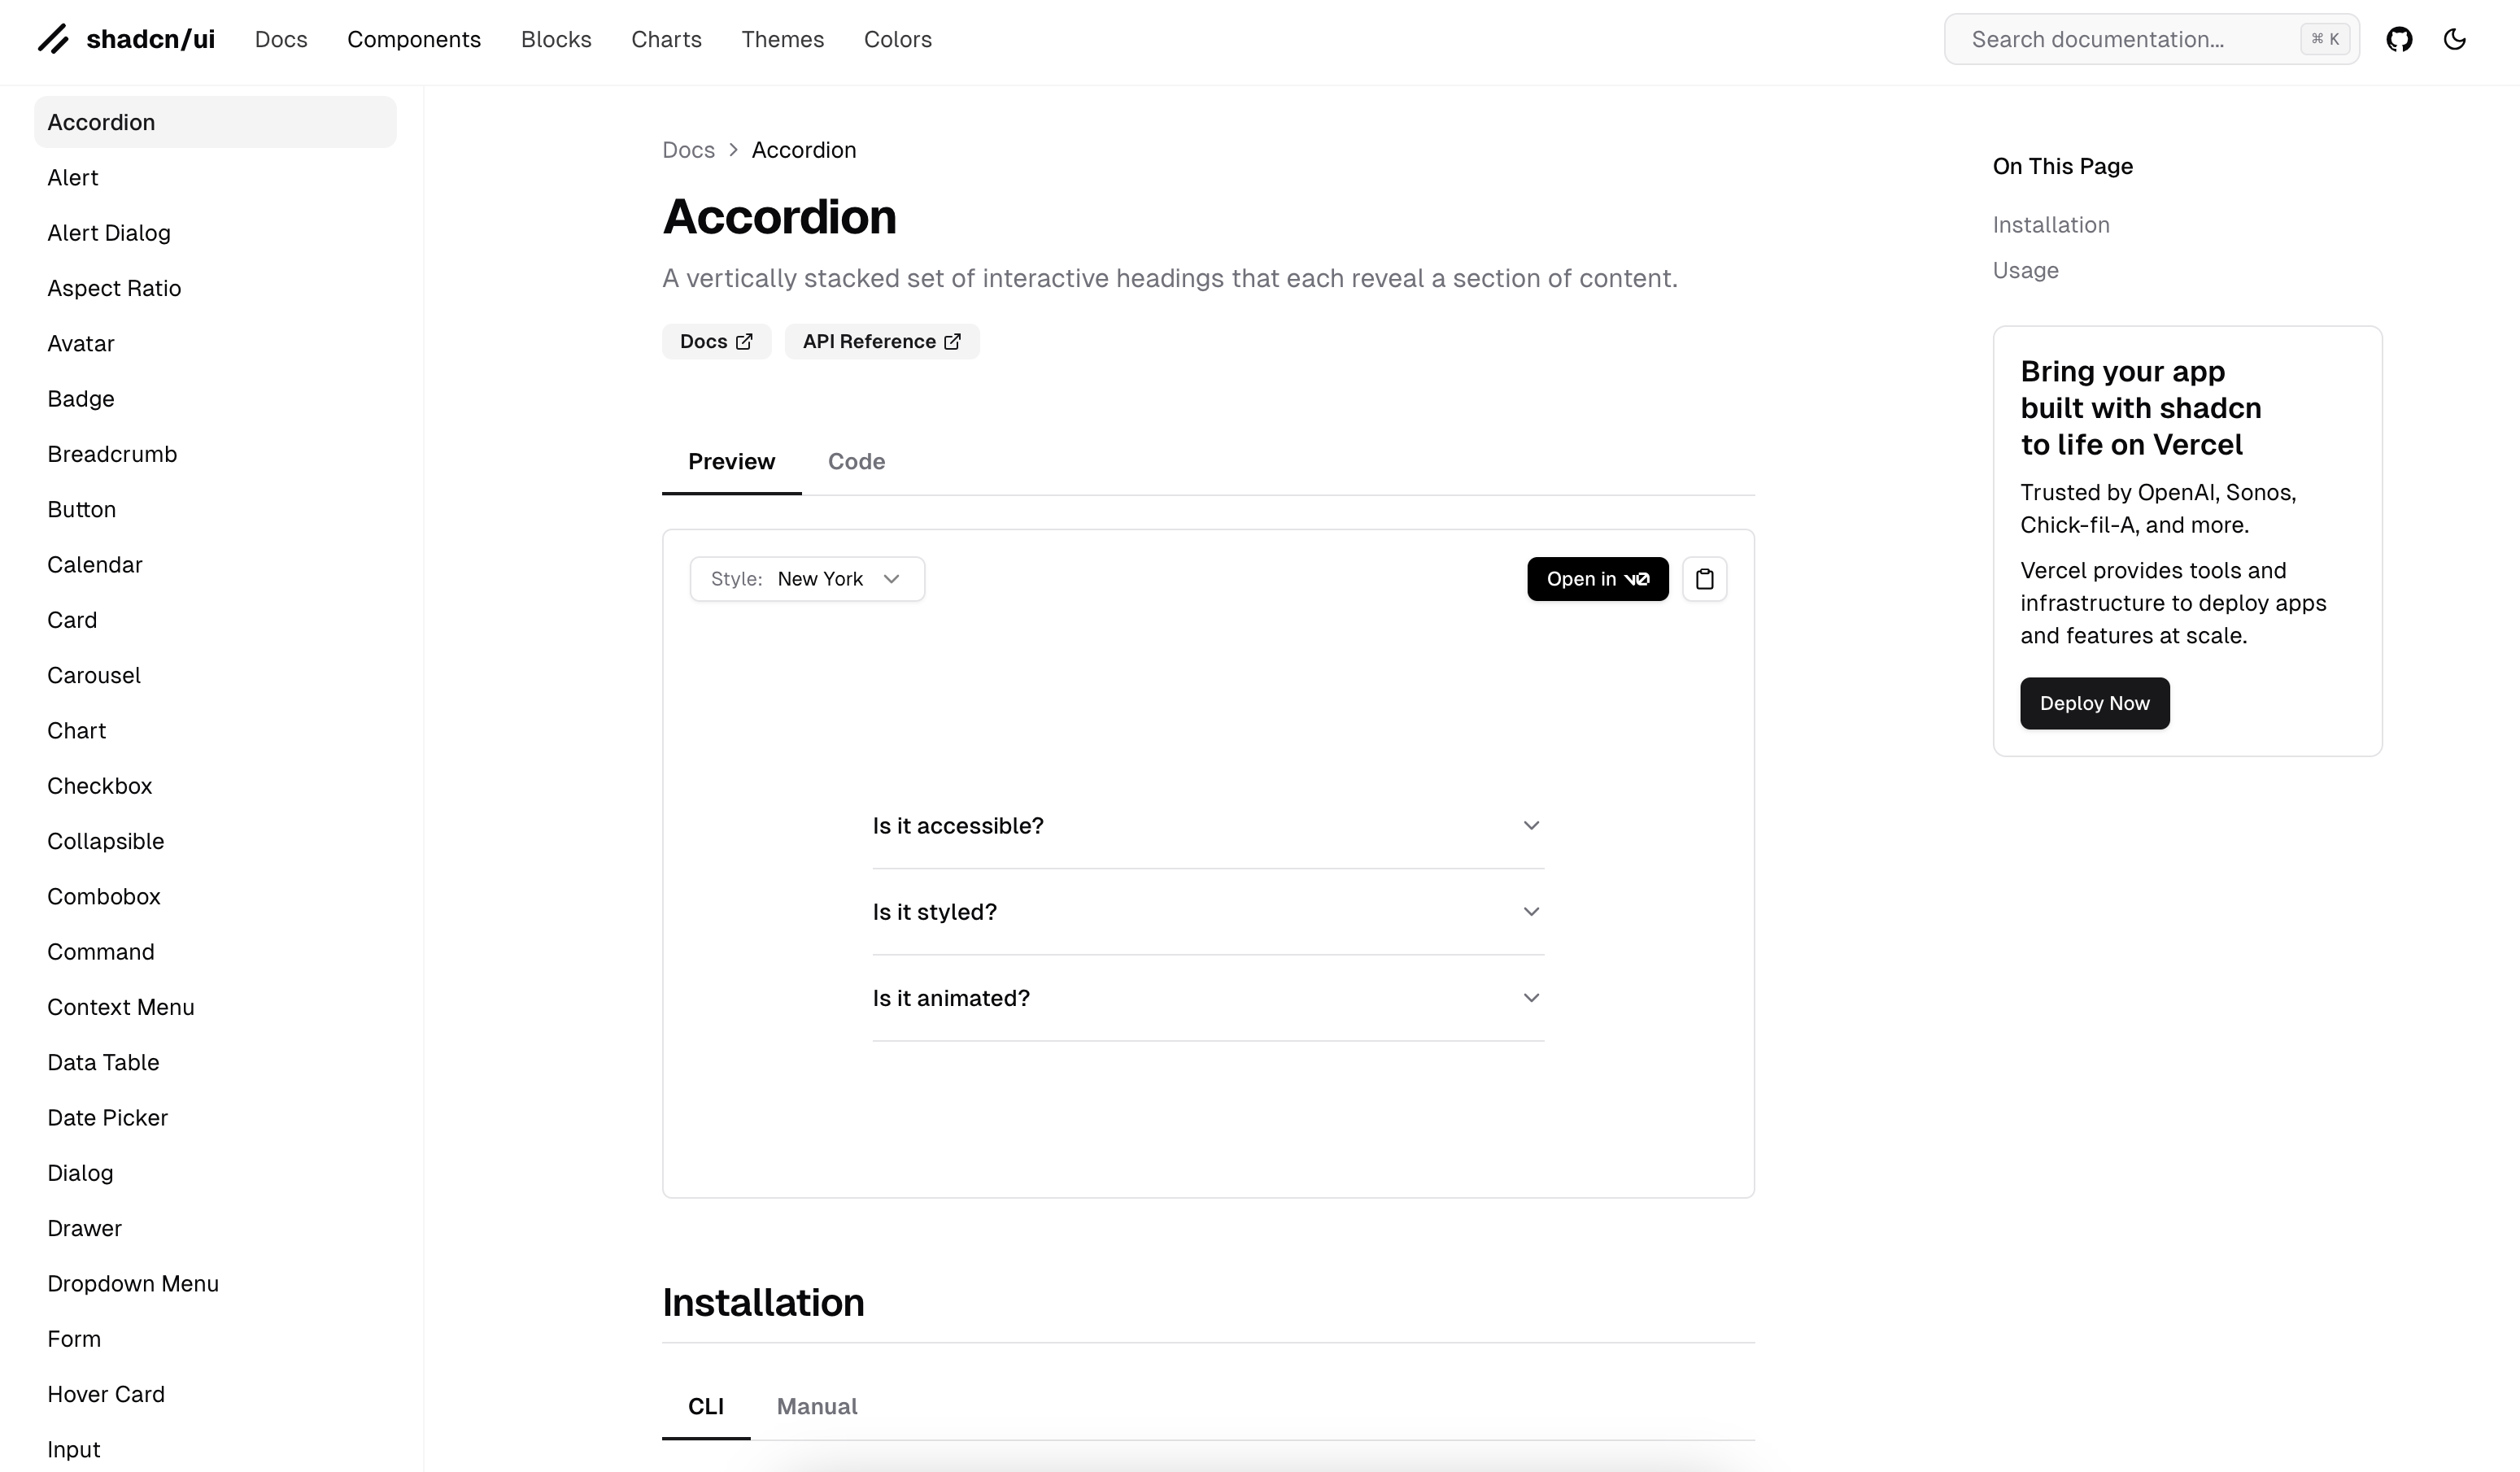Click the Deploy Now button

coord(2094,703)
